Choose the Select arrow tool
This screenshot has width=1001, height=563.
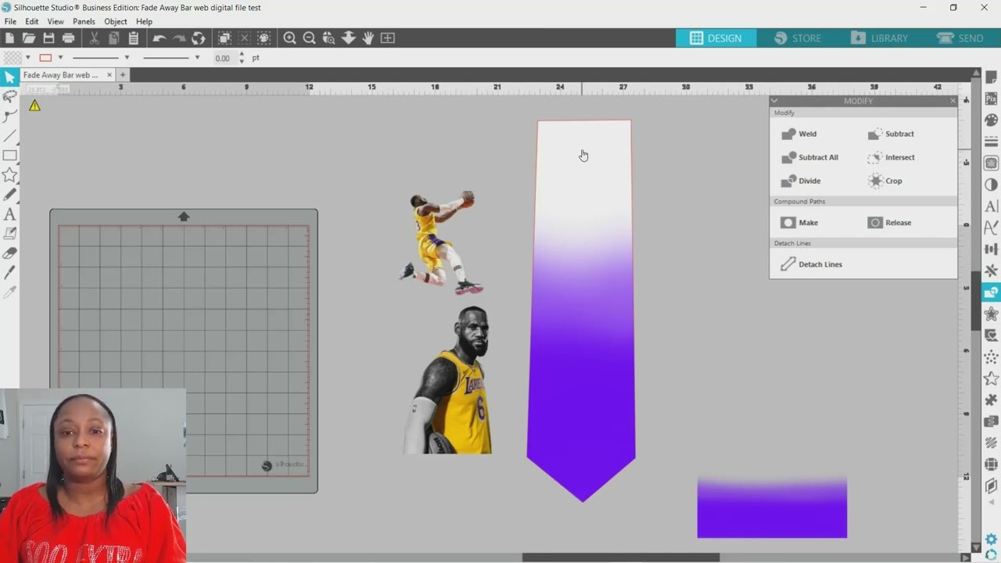9,77
